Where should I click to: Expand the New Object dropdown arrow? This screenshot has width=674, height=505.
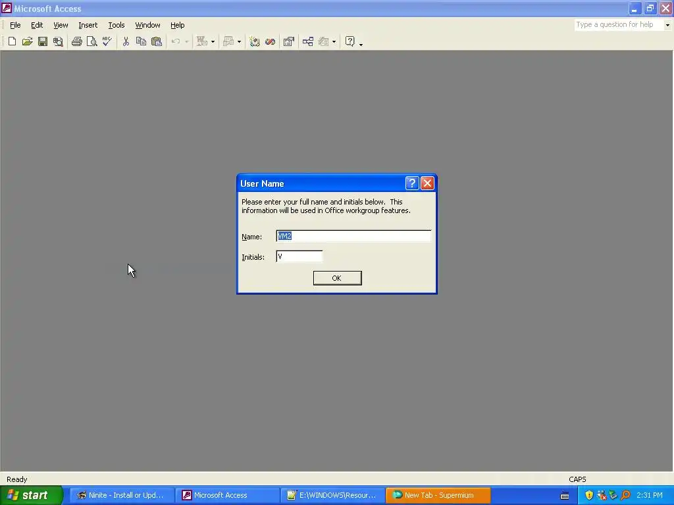334,41
